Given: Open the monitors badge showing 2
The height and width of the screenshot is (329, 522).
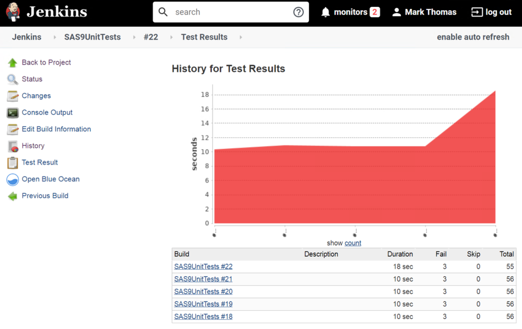Looking at the screenshot, I should click(375, 12).
